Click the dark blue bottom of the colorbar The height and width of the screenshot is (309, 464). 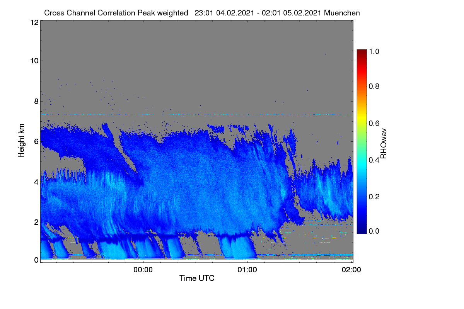(x=362, y=231)
